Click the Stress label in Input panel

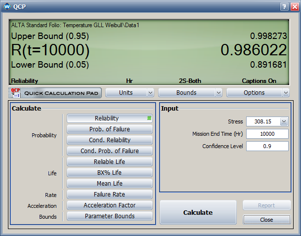click(235, 121)
